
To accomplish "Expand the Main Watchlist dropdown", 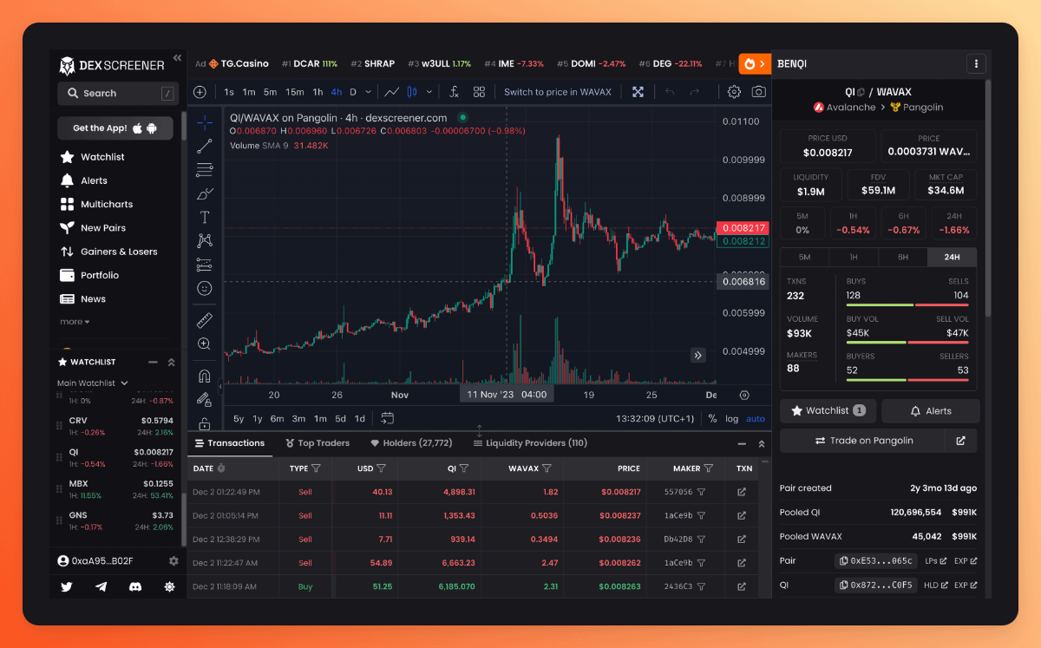I will tap(93, 383).
